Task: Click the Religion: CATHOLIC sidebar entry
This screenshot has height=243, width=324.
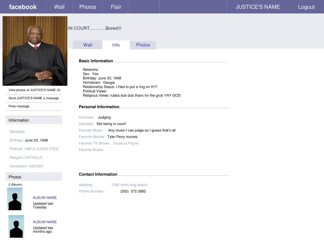Action: (x=26, y=158)
